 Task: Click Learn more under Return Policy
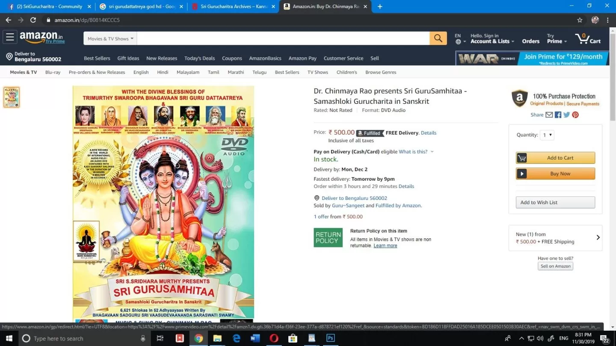click(x=385, y=246)
